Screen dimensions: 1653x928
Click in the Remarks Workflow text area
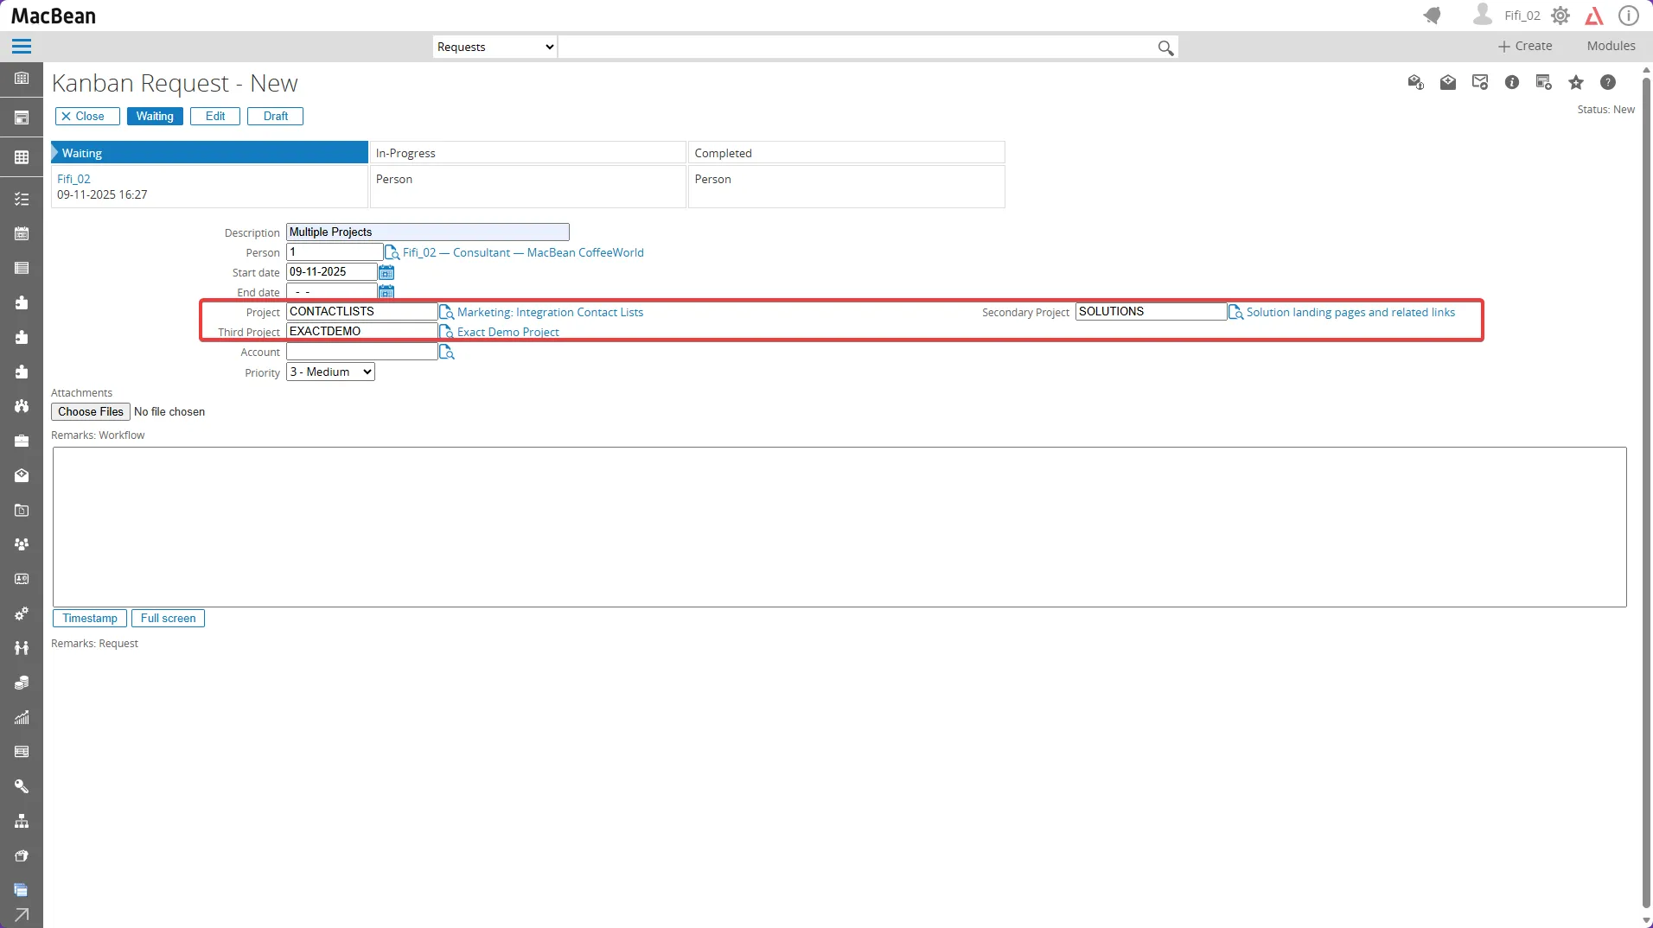[839, 527]
